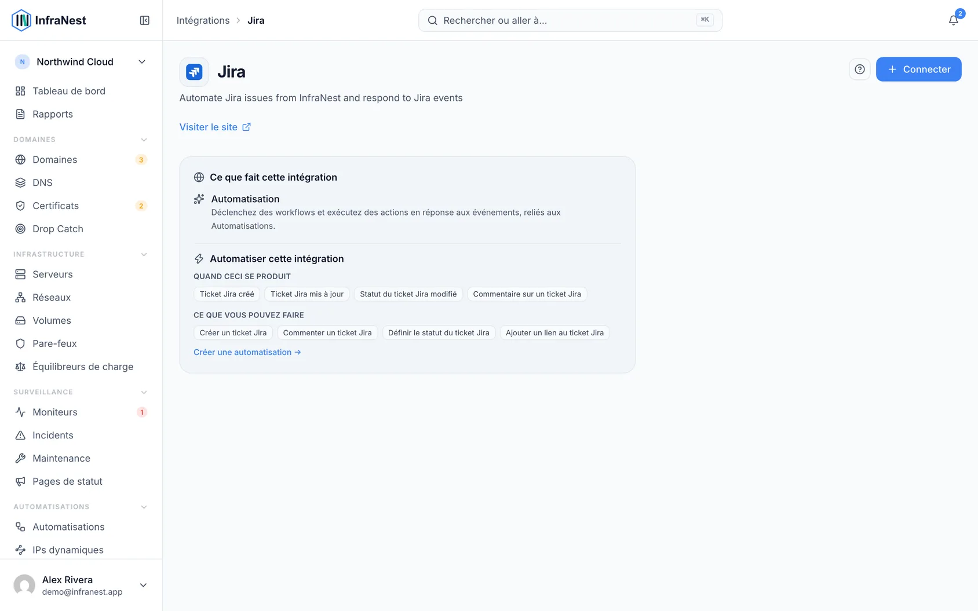Click the Certificats shield-check icon
Image resolution: width=978 pixels, height=611 pixels.
click(x=20, y=206)
